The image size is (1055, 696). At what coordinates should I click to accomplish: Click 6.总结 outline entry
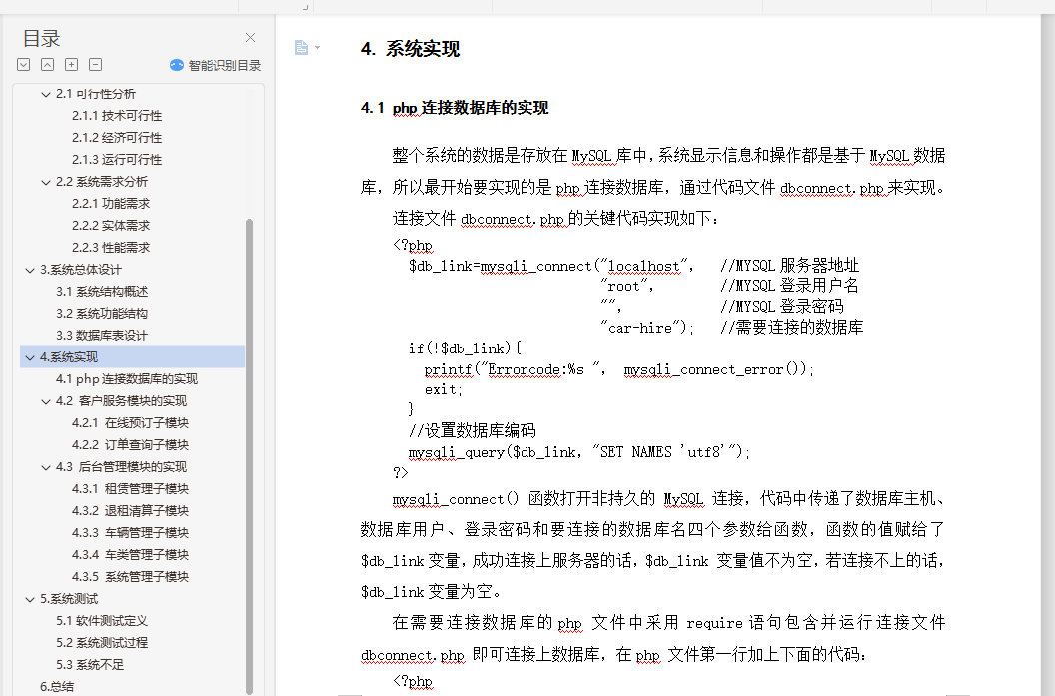pyautogui.click(x=57, y=687)
